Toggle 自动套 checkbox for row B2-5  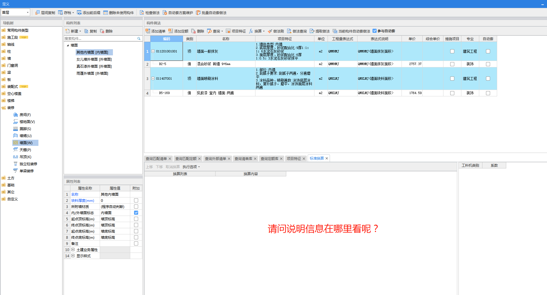pos(488,64)
